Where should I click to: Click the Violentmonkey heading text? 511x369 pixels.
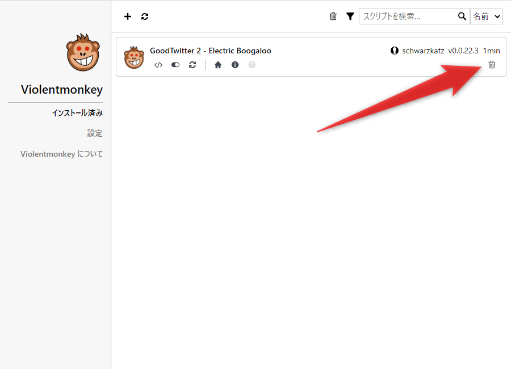[x=62, y=89]
